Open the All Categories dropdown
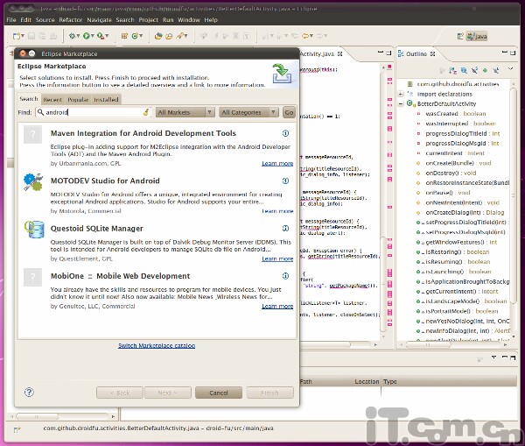The image size is (525, 446). (248, 112)
